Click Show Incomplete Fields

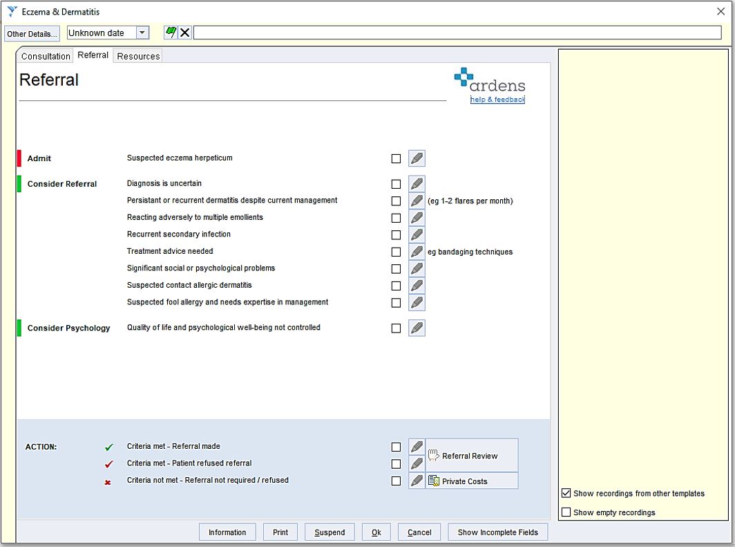click(x=498, y=532)
